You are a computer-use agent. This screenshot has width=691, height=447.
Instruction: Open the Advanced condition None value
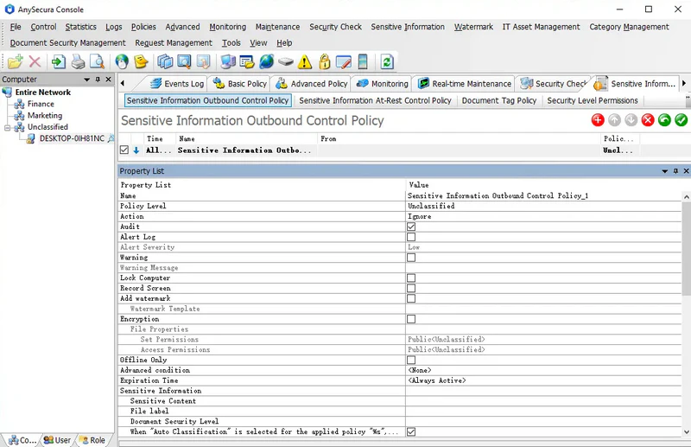pos(544,370)
